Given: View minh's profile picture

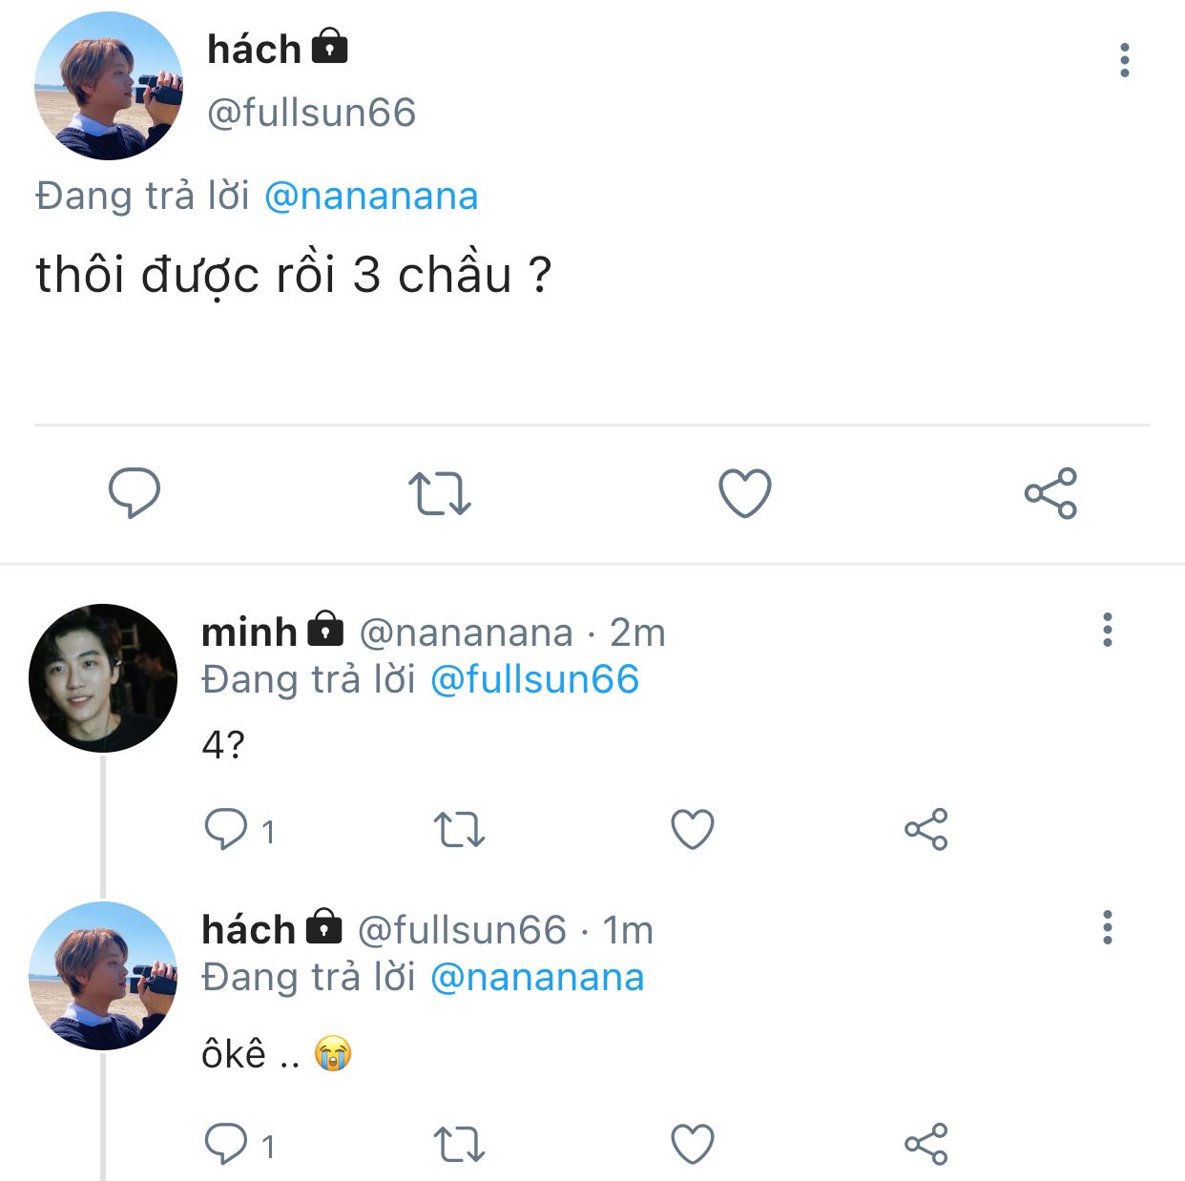Looking at the screenshot, I should tap(103, 677).
